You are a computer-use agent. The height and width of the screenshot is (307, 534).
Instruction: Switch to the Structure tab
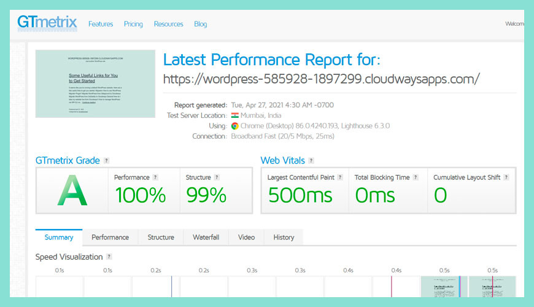(161, 237)
